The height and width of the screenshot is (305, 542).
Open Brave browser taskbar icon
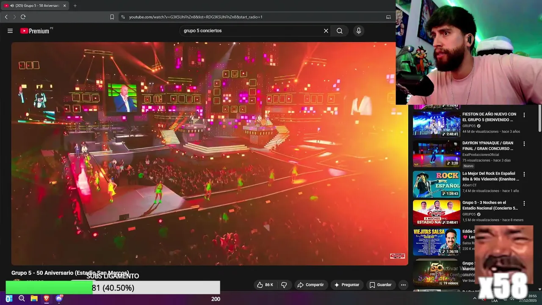pyautogui.click(x=46, y=299)
